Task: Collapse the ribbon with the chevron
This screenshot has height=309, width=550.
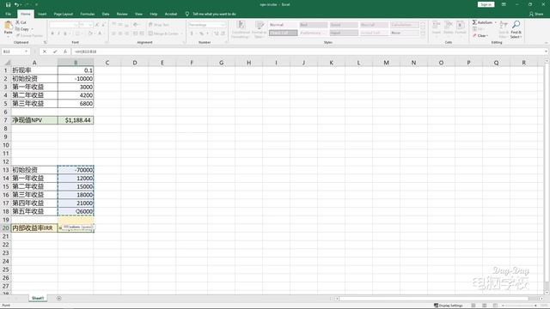Action: [x=547, y=42]
